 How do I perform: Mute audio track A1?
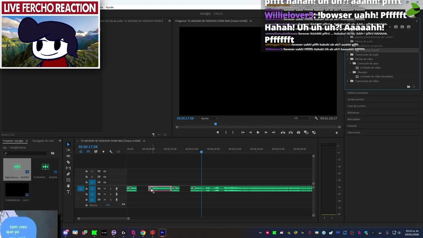coord(105,189)
